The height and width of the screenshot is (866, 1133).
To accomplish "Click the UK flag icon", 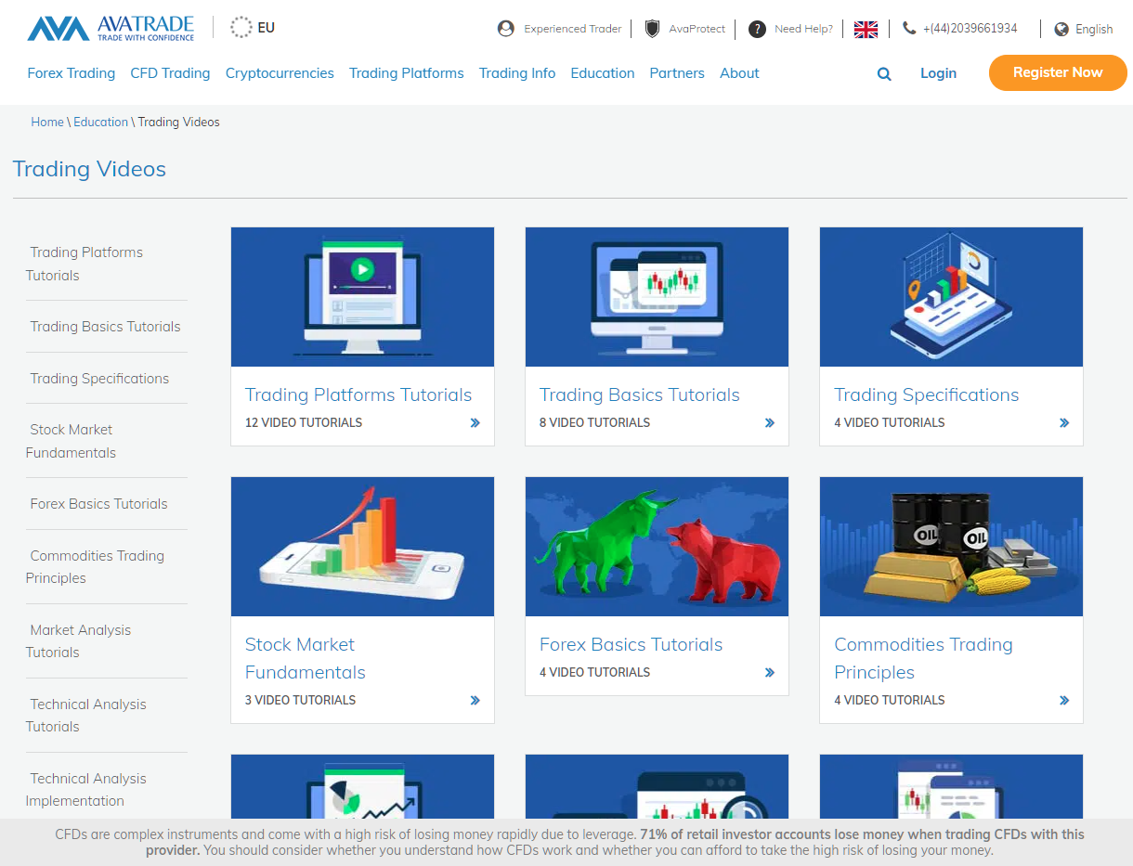I will [x=866, y=29].
